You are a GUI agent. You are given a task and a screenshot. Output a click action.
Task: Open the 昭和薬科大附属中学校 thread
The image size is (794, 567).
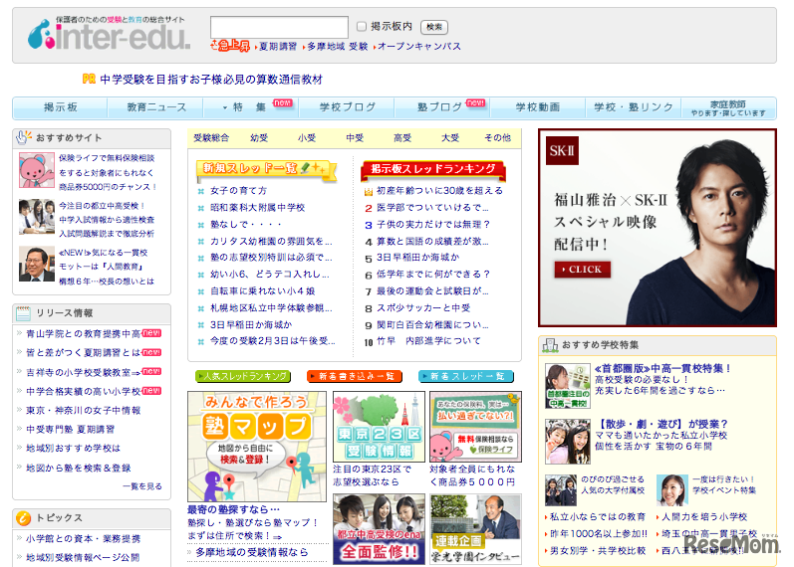(258, 207)
